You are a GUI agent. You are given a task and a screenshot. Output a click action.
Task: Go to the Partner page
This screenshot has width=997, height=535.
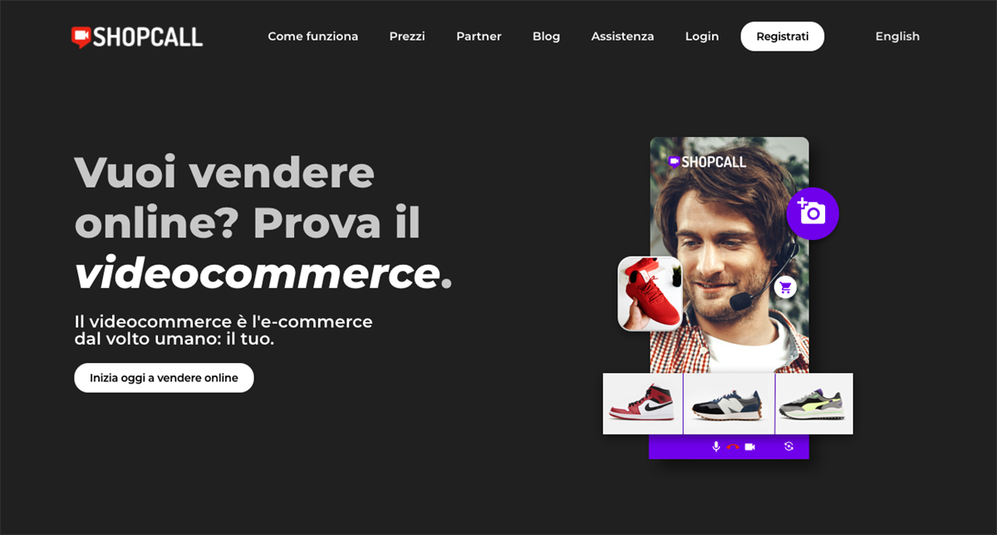pos(479,37)
